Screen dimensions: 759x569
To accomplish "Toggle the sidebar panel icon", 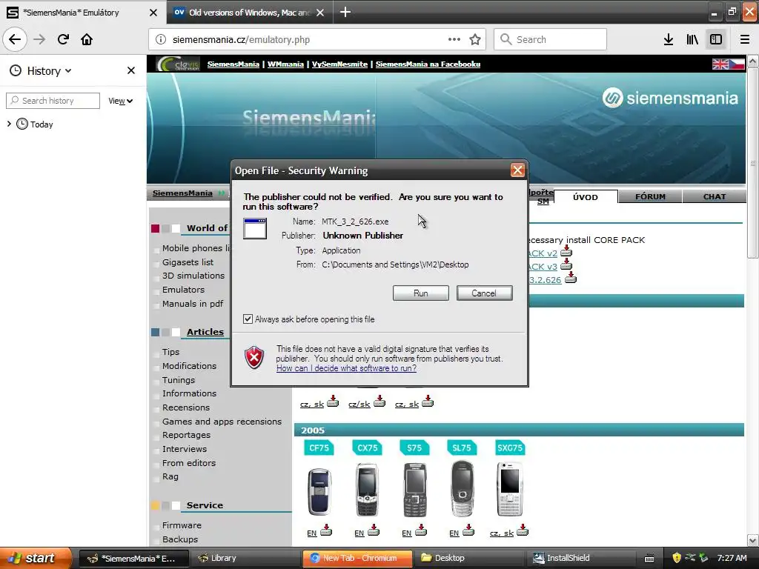I will pos(716,39).
